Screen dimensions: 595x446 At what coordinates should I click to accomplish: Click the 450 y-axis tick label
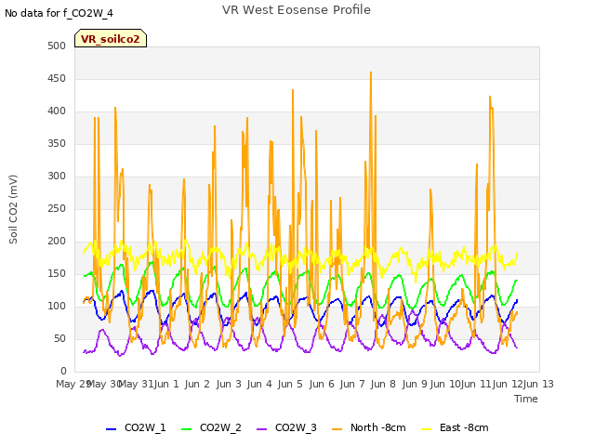pos(57,78)
